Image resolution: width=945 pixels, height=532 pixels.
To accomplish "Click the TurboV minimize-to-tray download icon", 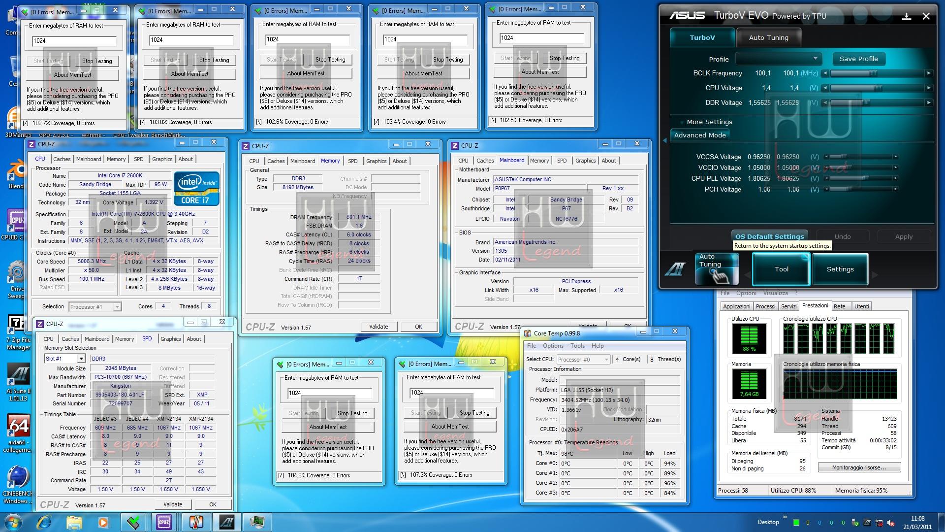I will point(907,16).
